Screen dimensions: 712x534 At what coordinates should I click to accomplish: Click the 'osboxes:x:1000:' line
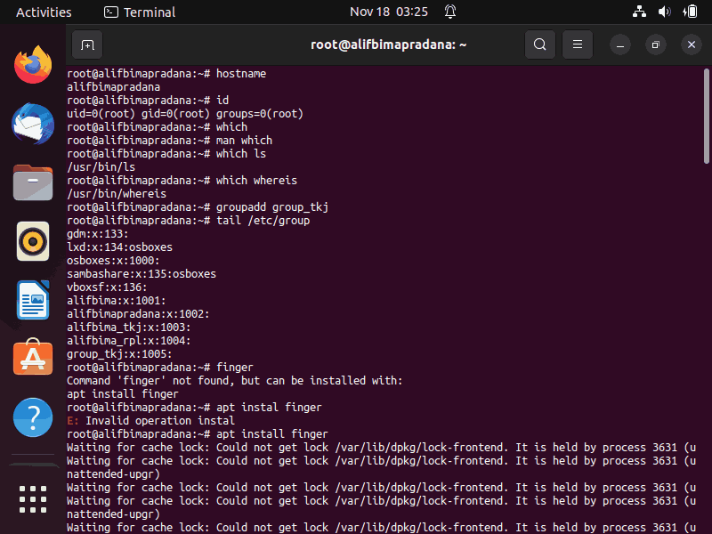tap(113, 261)
